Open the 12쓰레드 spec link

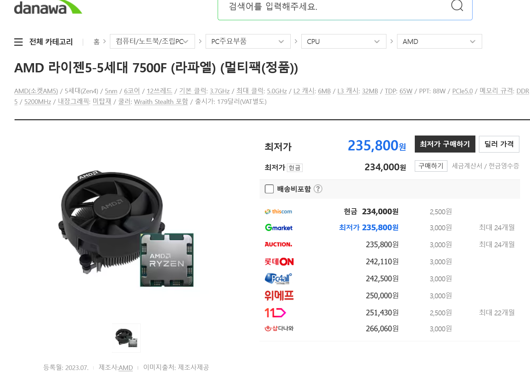pyautogui.click(x=160, y=91)
